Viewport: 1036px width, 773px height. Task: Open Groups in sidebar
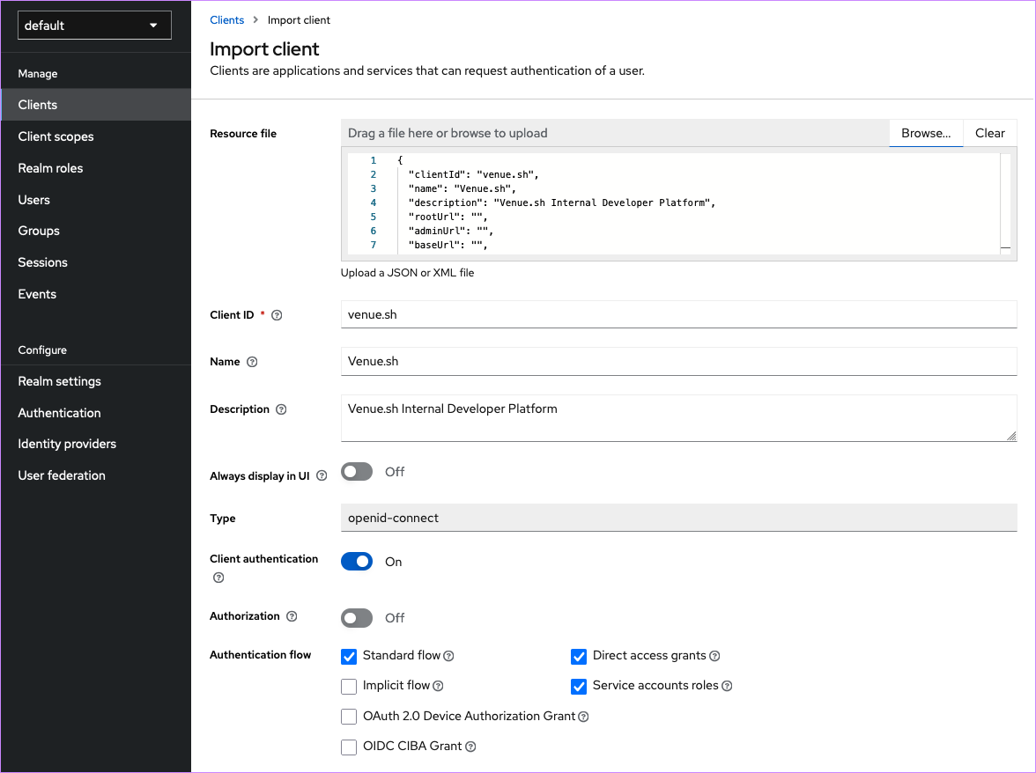96,231
